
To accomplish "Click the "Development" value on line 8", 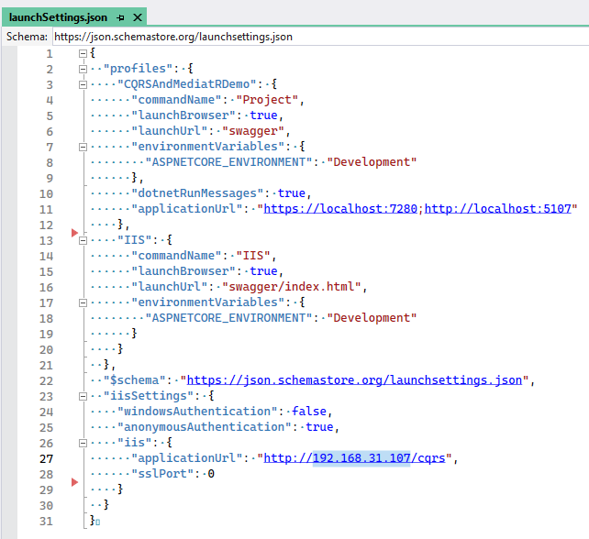I will [372, 162].
